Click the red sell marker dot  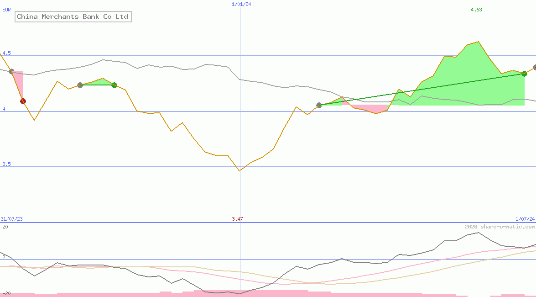23,101
